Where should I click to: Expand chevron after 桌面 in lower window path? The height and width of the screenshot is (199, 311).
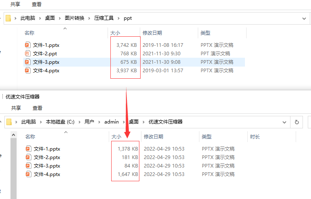(x=143, y=122)
